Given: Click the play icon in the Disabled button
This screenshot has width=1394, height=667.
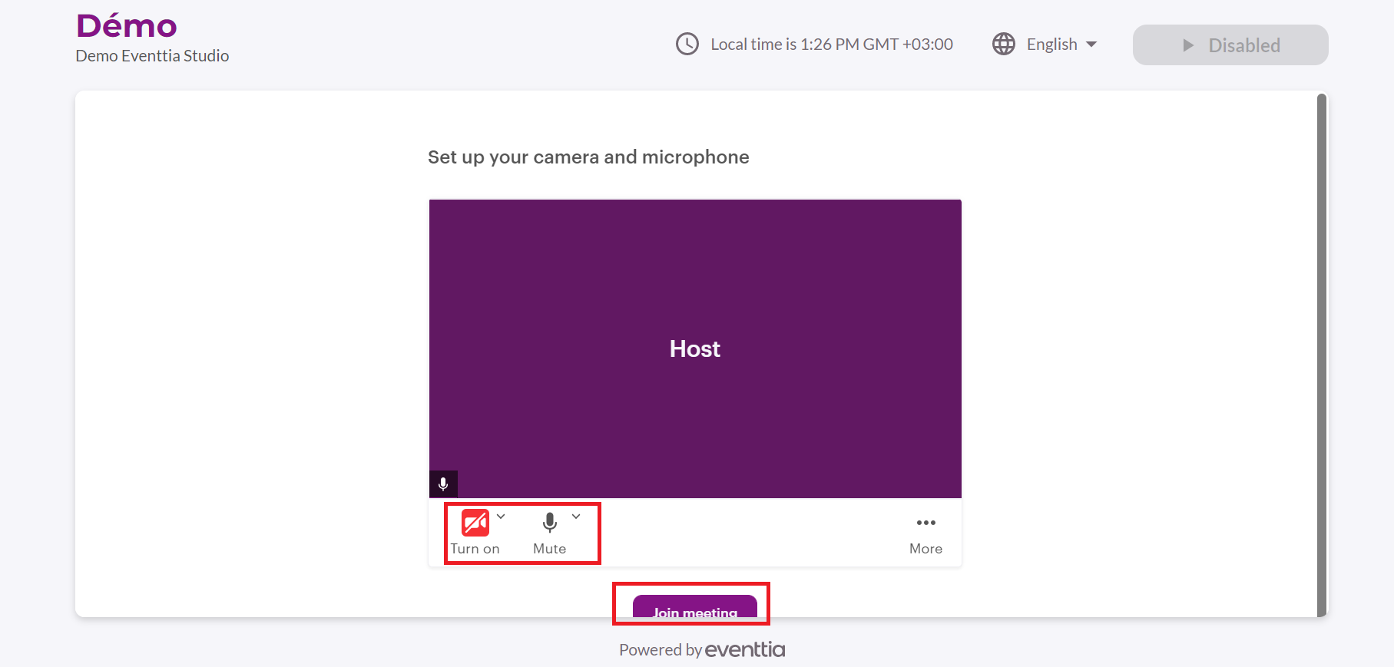Looking at the screenshot, I should point(1187,45).
